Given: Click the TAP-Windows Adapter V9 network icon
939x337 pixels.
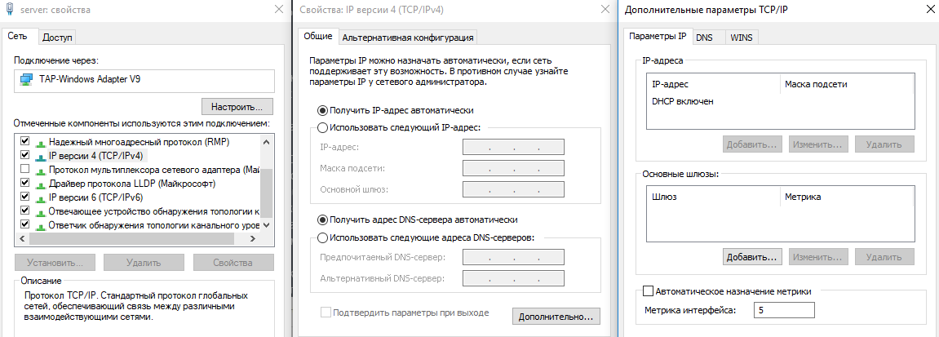Looking at the screenshot, I should click(26, 80).
